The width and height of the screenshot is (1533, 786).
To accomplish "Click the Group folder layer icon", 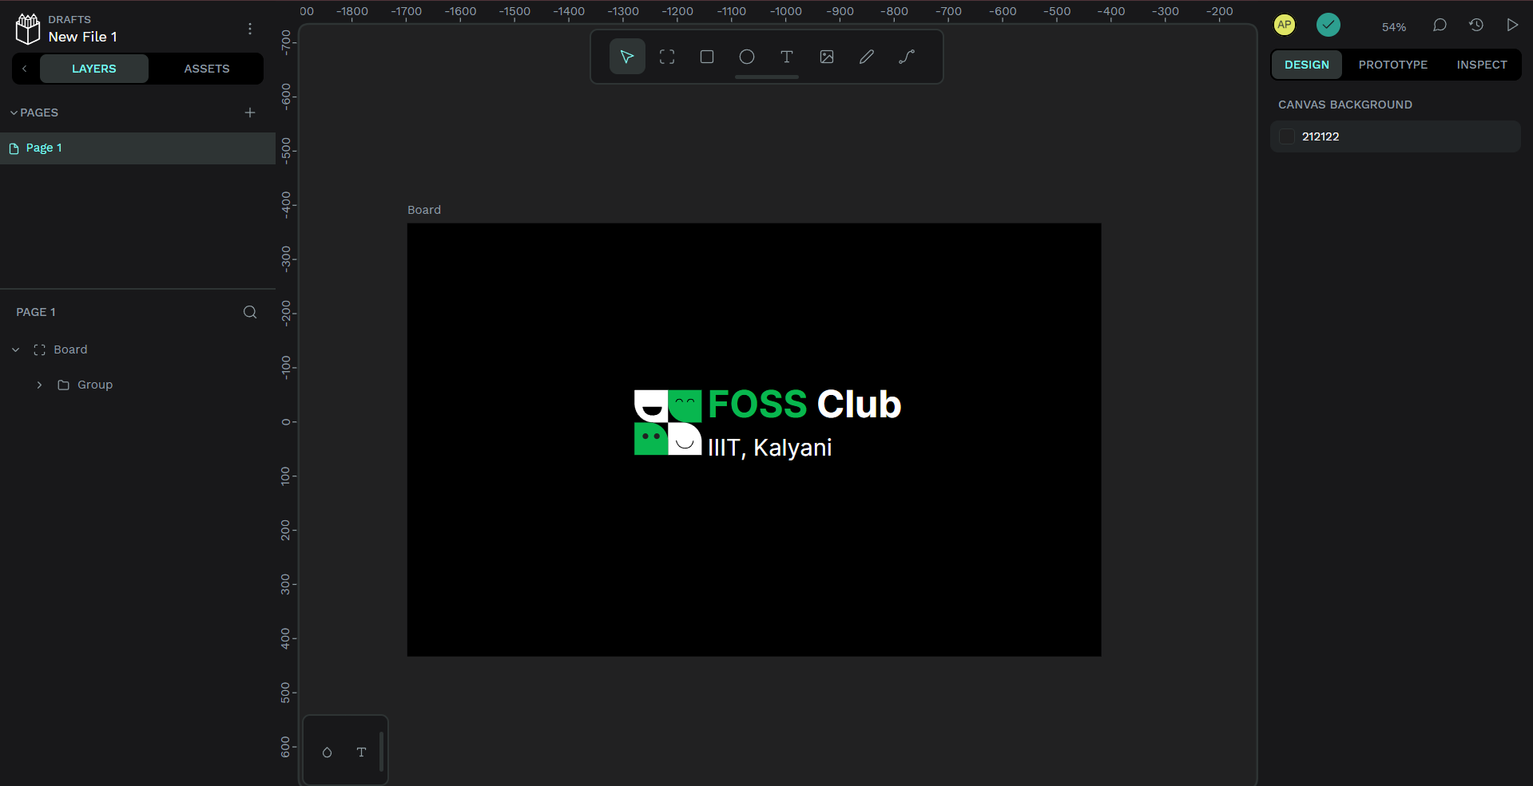I will [63, 385].
